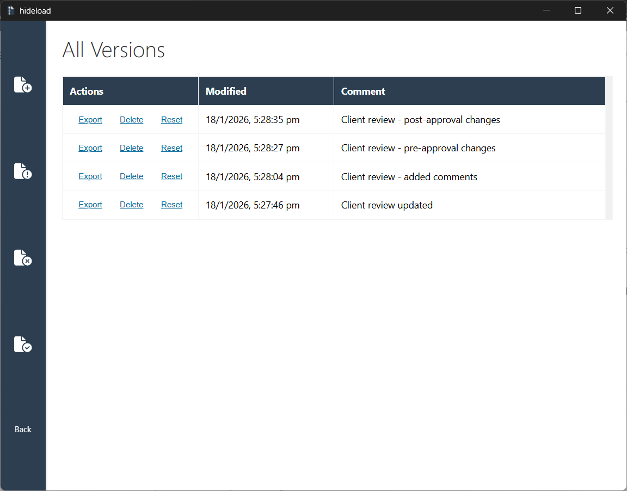Export the Client review updated version
Screen dimensions: 627x491
[x=90, y=205]
